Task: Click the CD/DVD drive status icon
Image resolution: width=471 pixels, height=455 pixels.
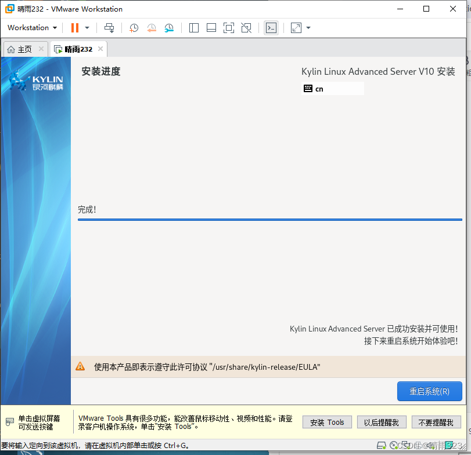Action: click(394, 445)
